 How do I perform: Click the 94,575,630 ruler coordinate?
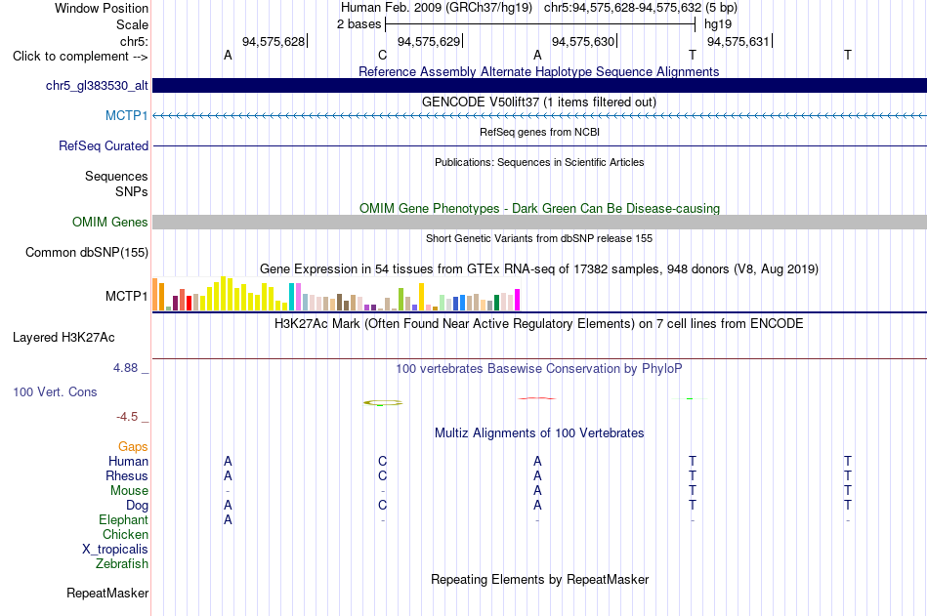(583, 41)
